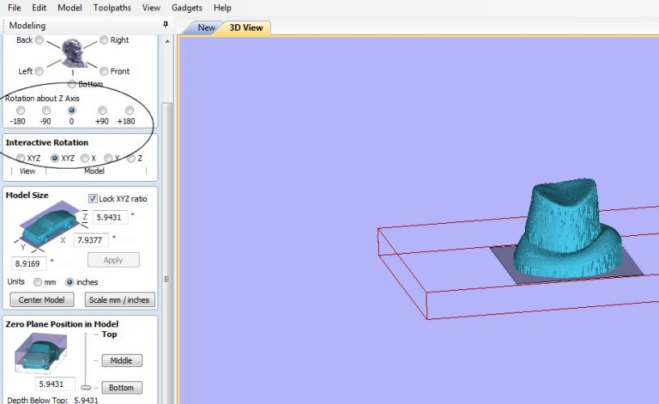Viewport: 659px width, 404px height.
Task: Set Z axis rotation to -180
Action: point(20,111)
